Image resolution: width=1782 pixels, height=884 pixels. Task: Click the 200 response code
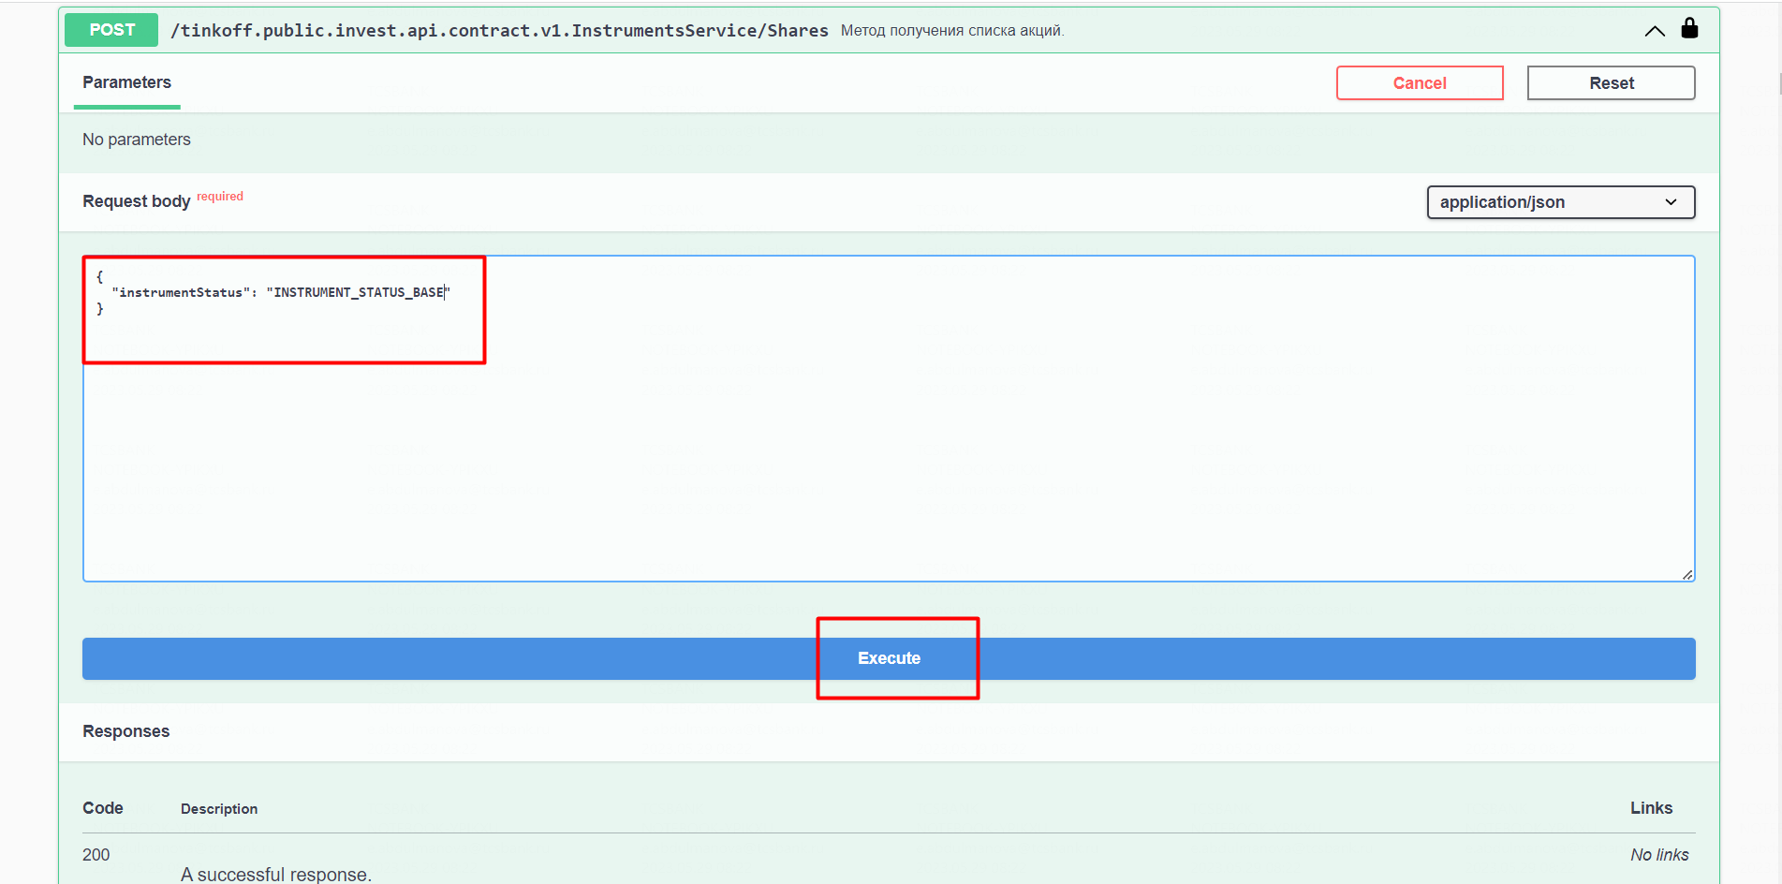coord(96,855)
